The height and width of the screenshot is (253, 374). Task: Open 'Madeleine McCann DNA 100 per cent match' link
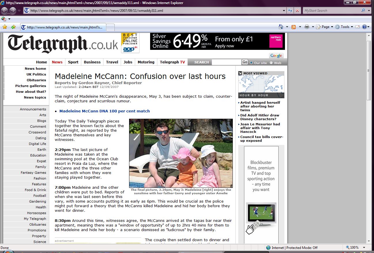(x=105, y=111)
